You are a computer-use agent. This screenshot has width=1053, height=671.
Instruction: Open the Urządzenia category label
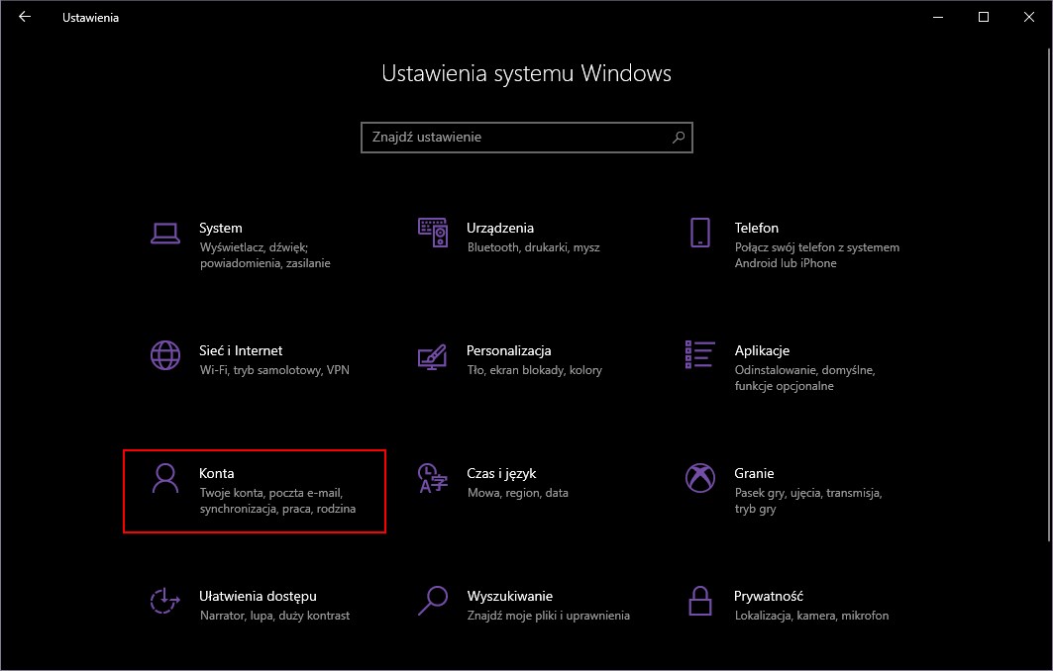[x=500, y=229]
